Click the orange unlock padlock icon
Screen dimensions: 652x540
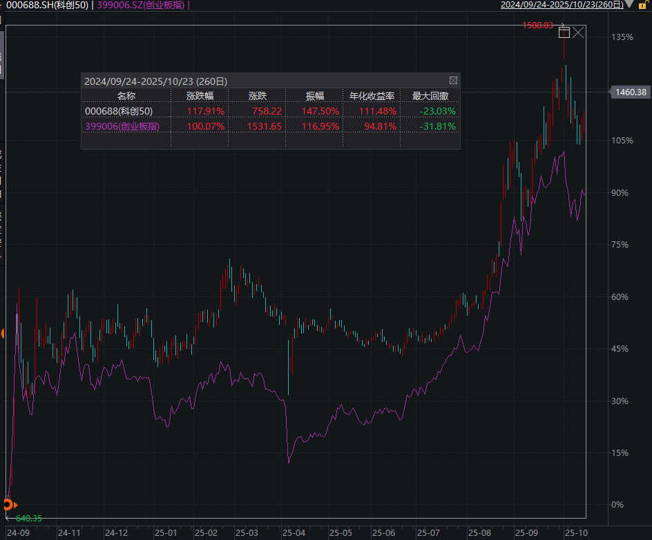[x=642, y=5]
